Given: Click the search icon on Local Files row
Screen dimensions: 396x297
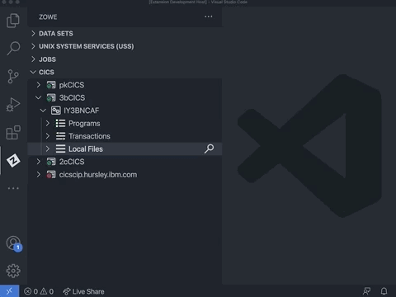Looking at the screenshot, I should tap(209, 148).
